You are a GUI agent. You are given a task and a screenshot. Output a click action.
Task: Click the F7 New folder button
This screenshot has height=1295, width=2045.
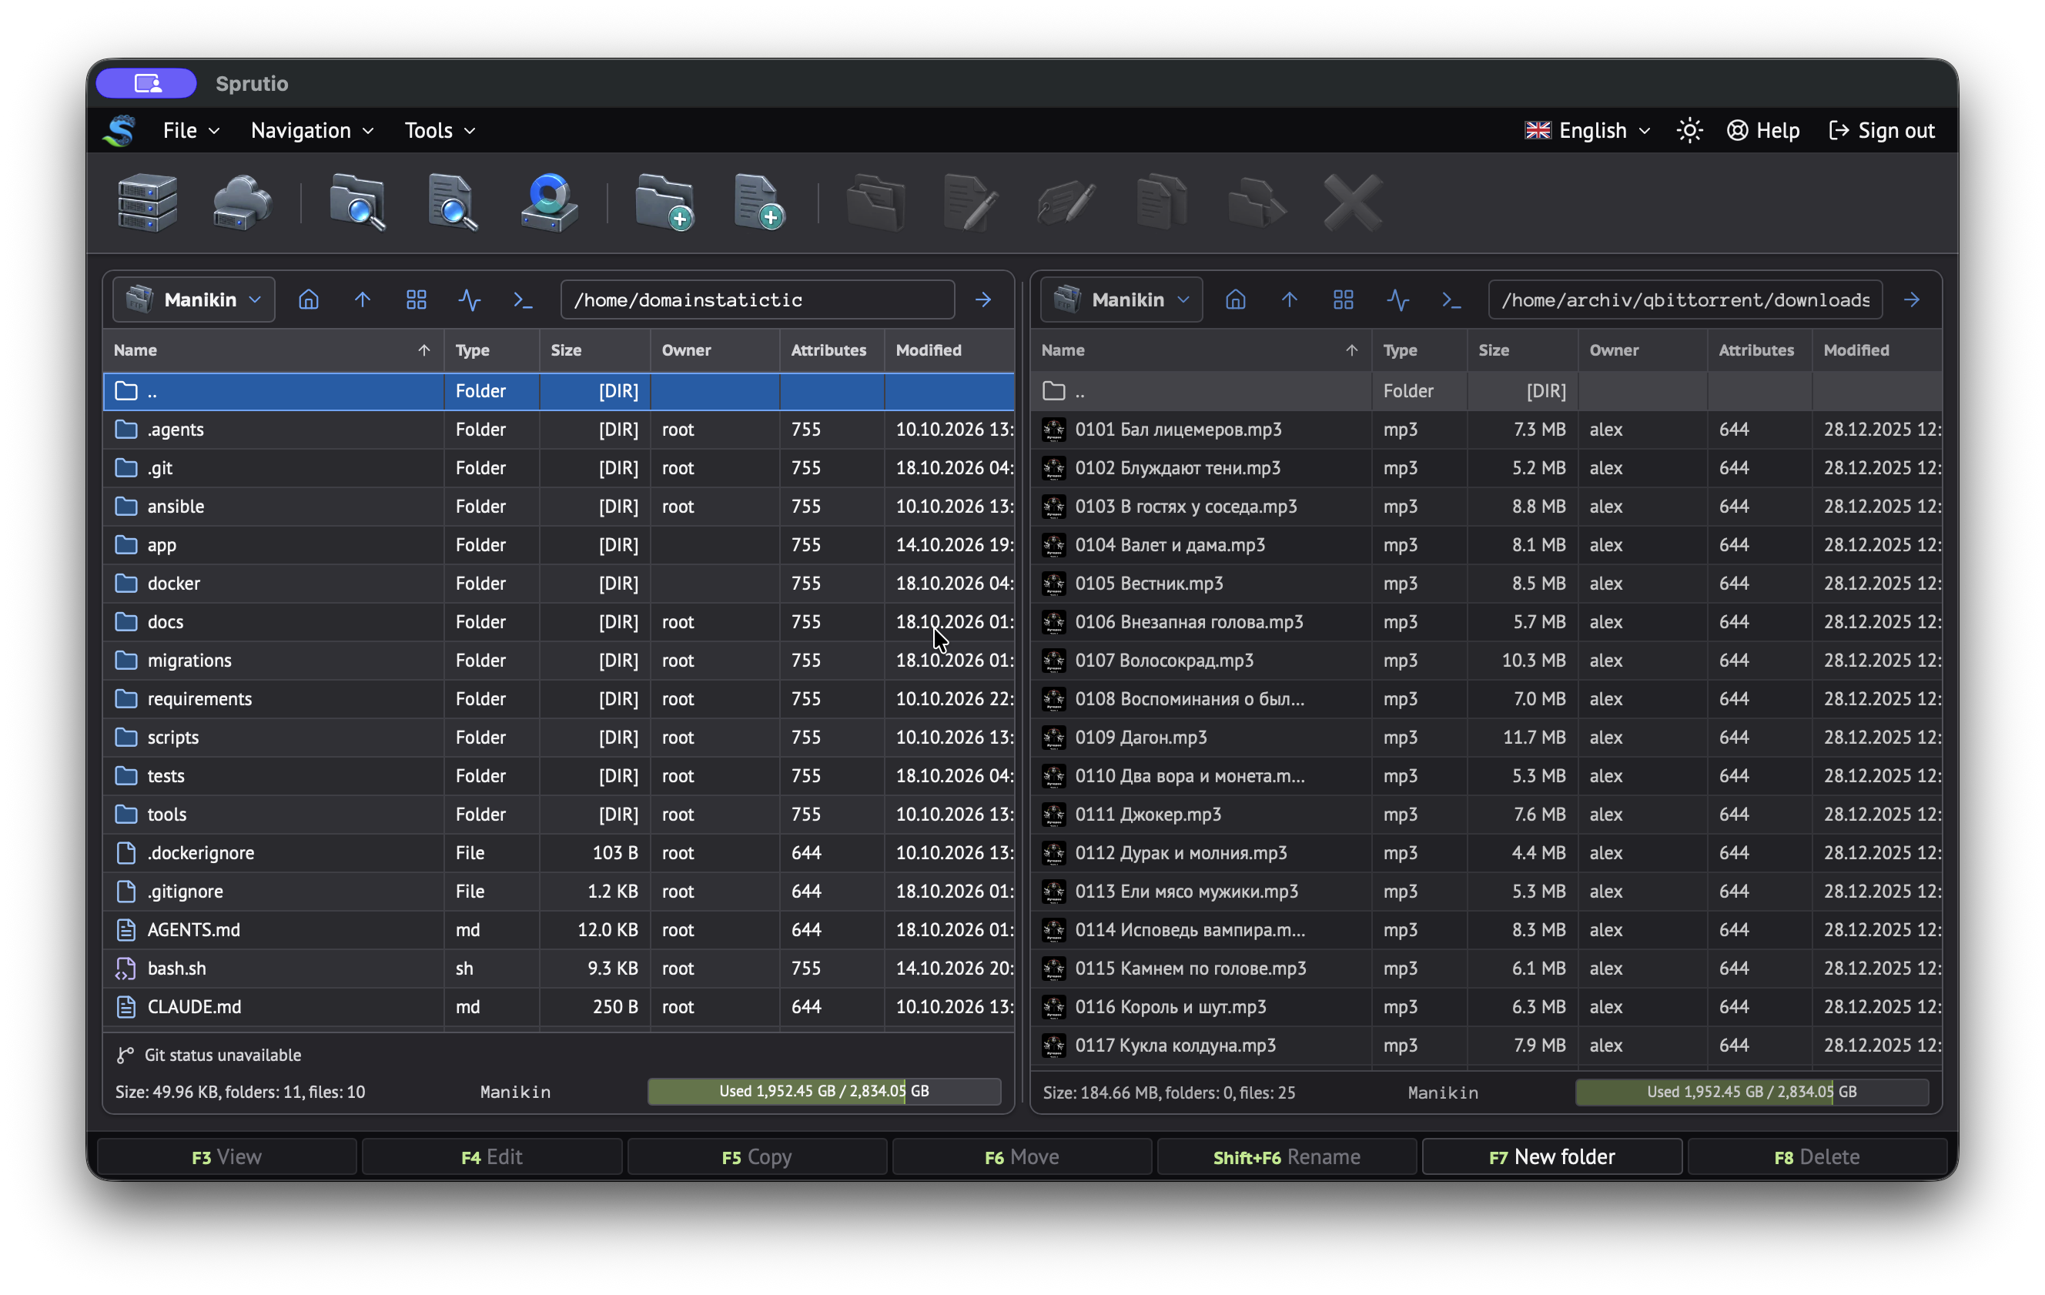tap(1551, 1156)
